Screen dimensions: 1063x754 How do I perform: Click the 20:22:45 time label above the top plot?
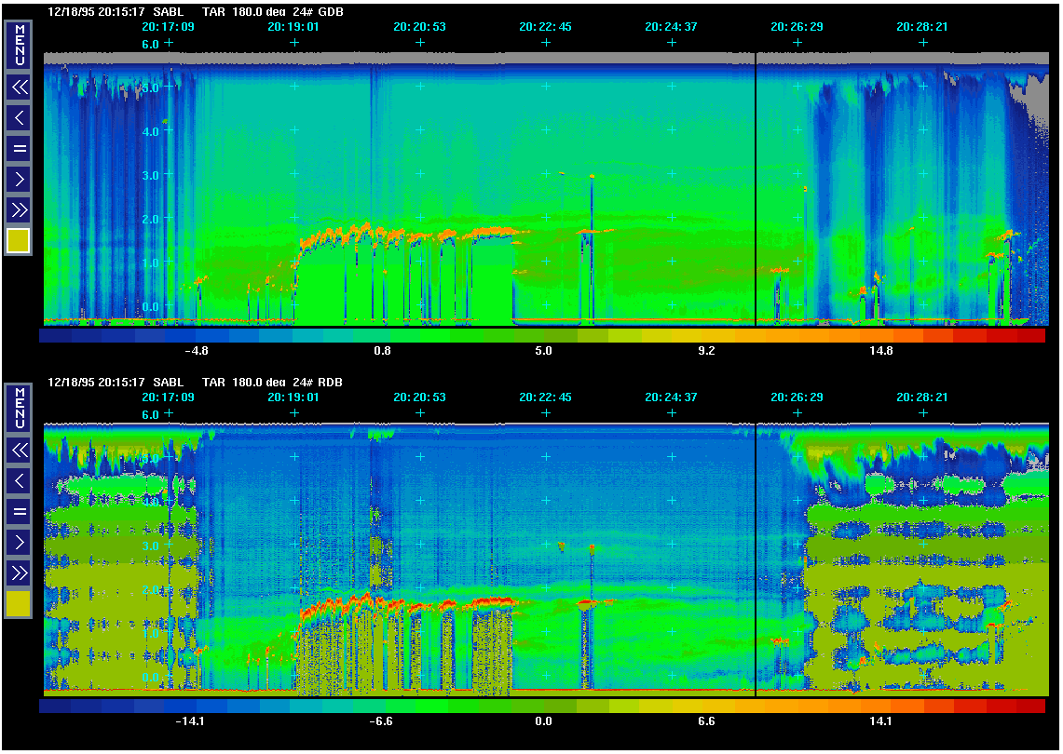[545, 27]
